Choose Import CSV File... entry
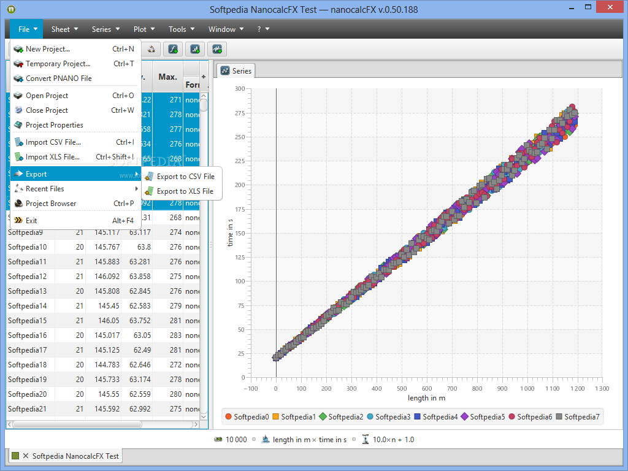 75,142
